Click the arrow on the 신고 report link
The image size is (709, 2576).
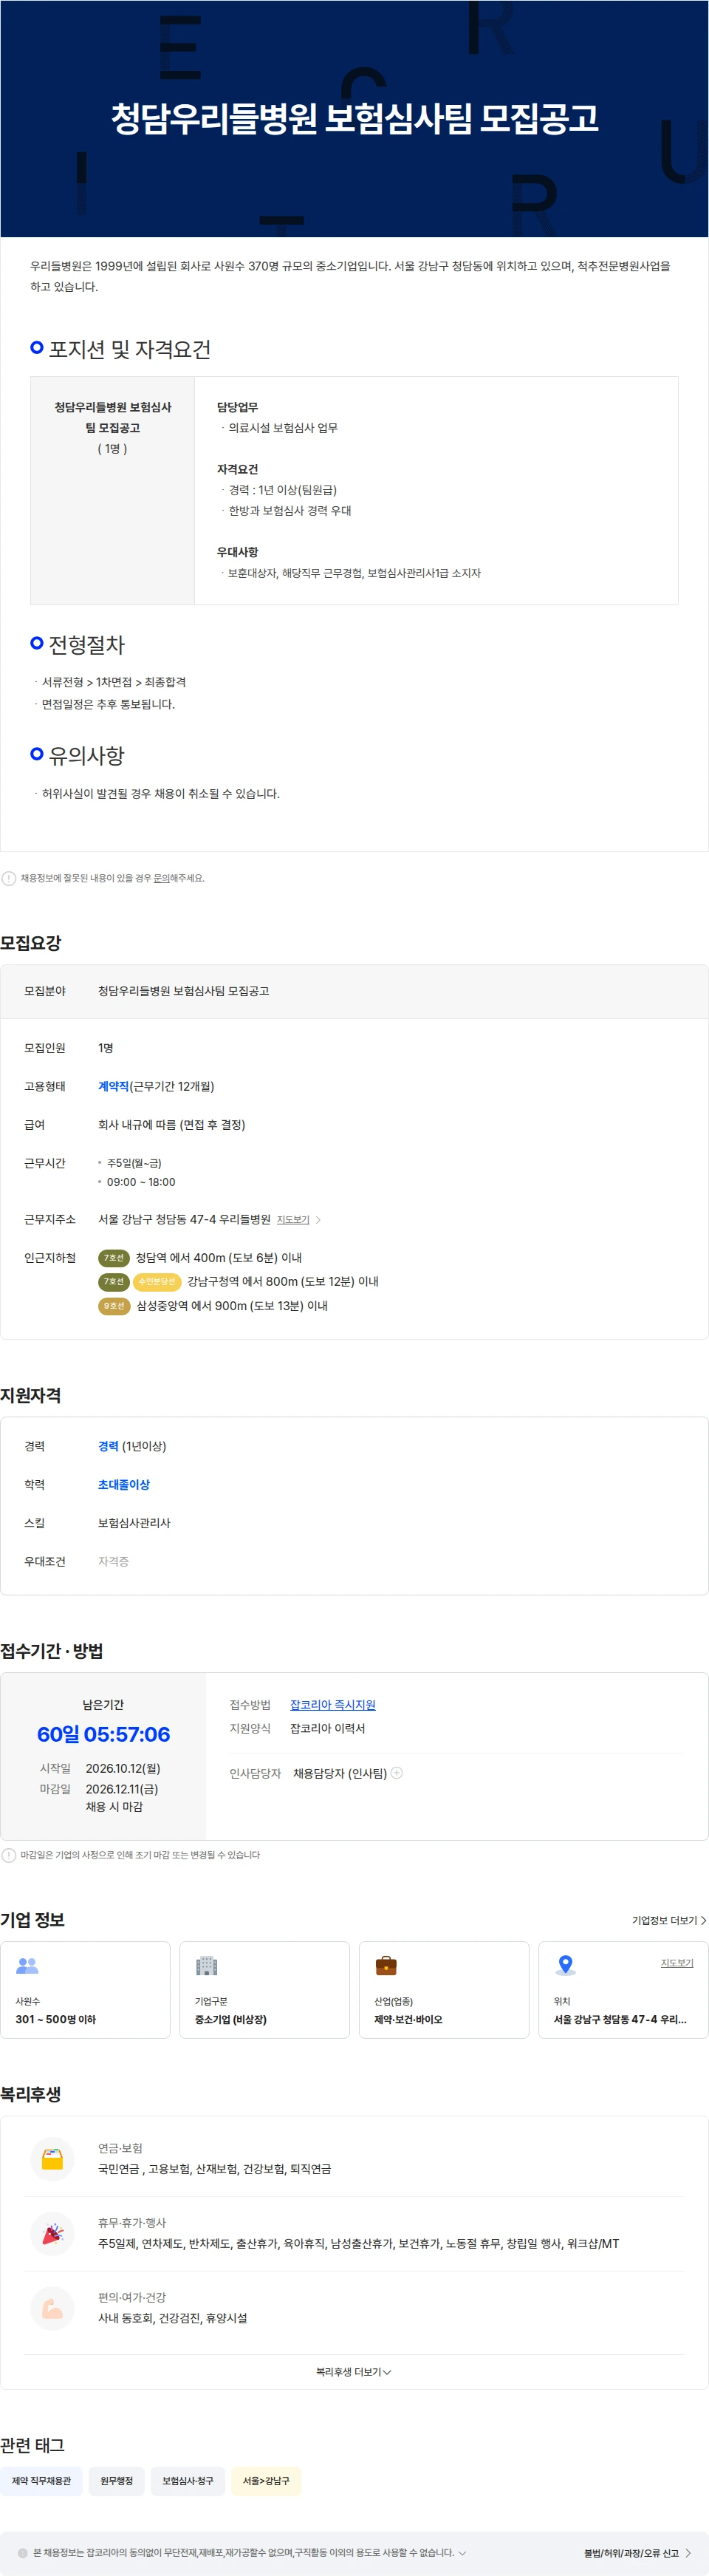point(688,2553)
